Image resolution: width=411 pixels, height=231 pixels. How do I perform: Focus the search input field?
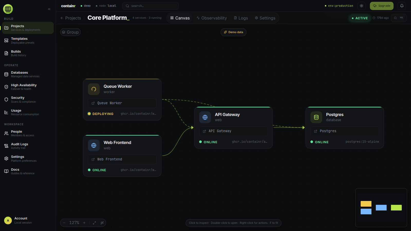pos(151,6)
